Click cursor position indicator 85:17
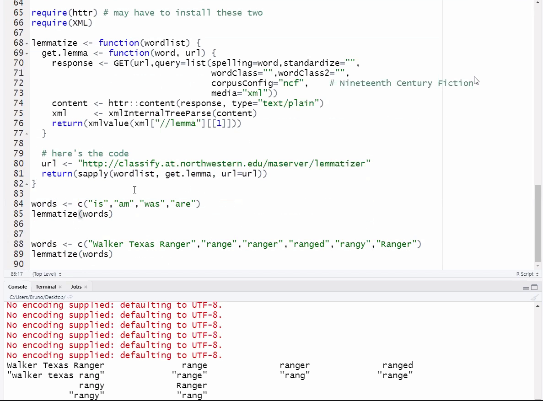 coord(16,274)
